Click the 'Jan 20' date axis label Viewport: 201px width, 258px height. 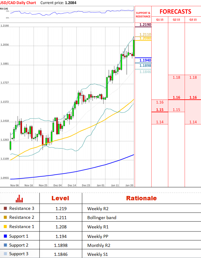tap(129, 185)
